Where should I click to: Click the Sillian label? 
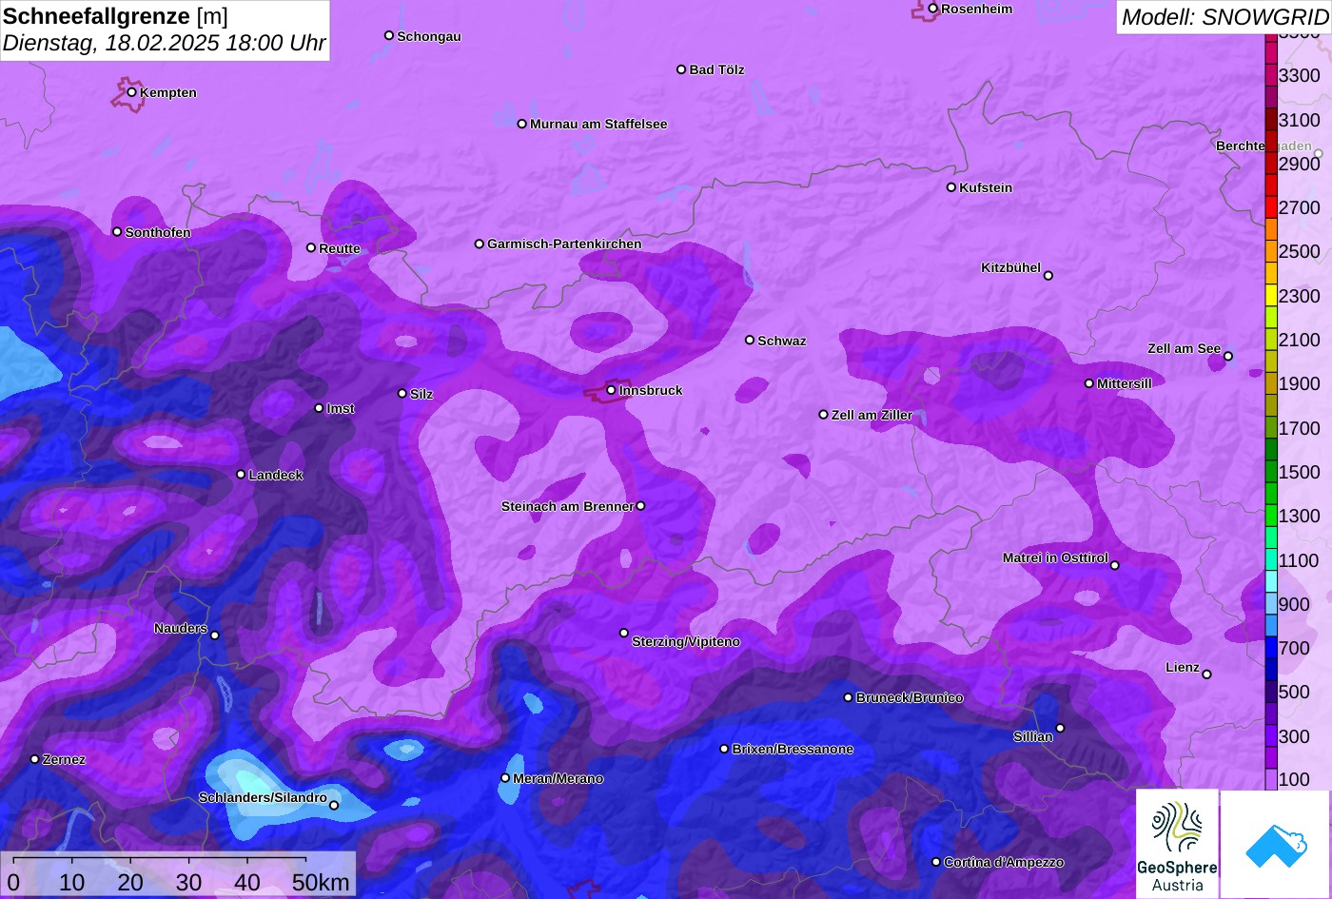(x=1033, y=736)
